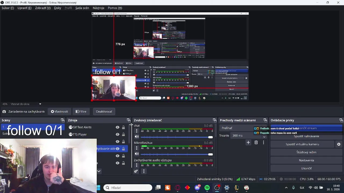Open League of Legends taskbar icon

236,188
